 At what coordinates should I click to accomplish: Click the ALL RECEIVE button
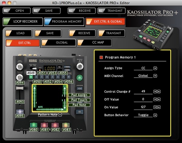tap(82, 11)
